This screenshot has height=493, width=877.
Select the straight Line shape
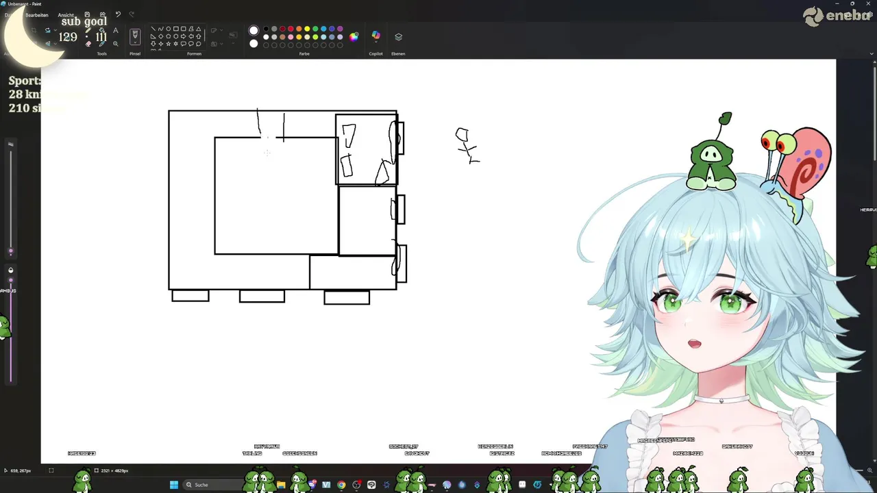click(x=153, y=29)
